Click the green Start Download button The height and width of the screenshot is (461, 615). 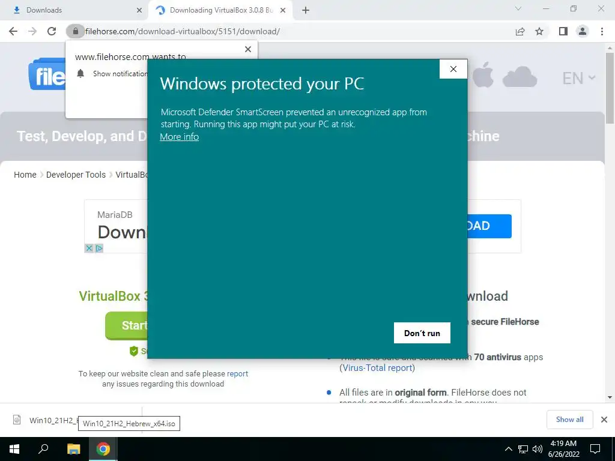point(126,325)
